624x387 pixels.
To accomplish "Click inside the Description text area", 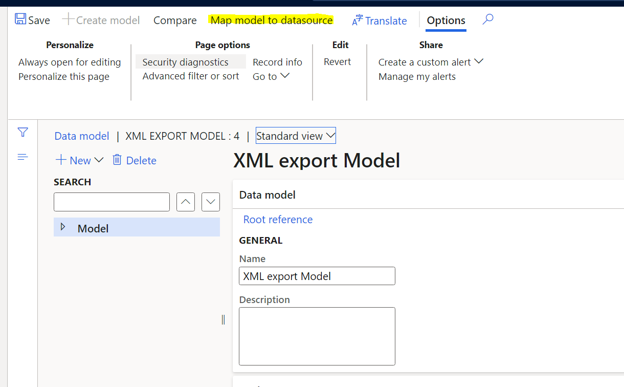I will coord(317,336).
